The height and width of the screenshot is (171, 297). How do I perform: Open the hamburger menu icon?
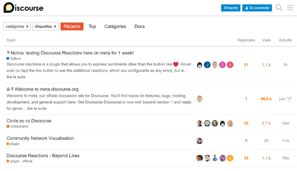[290, 8]
